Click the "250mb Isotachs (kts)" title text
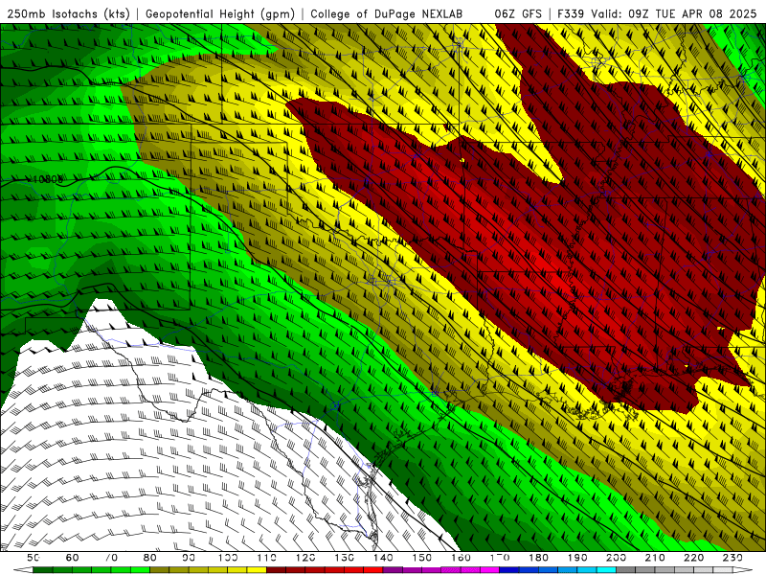766x575 pixels. pos(68,14)
